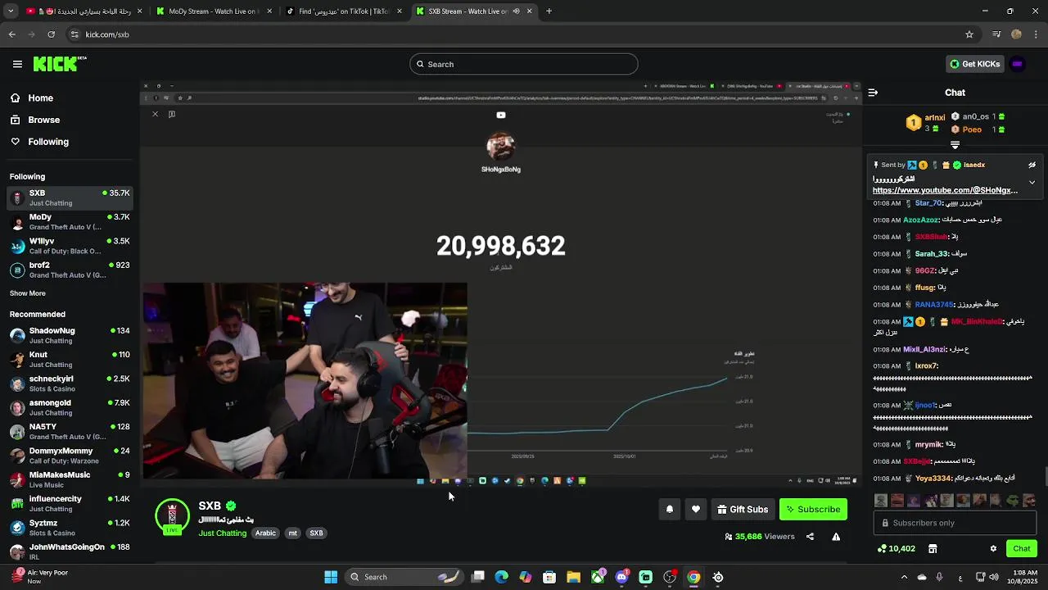The image size is (1048, 590).
Task: Click the purple profile avatar in the Kick header
Action: coord(1018,64)
